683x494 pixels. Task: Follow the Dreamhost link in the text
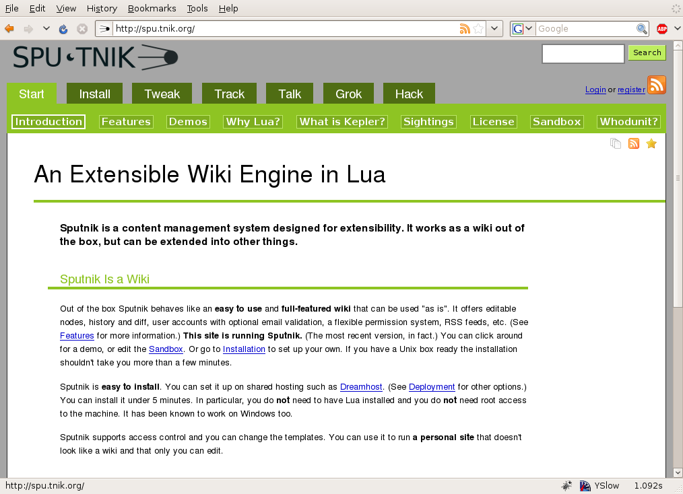point(361,387)
